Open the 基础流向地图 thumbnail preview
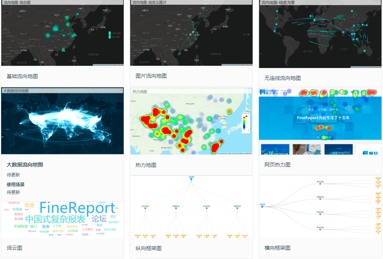Viewport: 383px width, 259px height. pos(62,33)
